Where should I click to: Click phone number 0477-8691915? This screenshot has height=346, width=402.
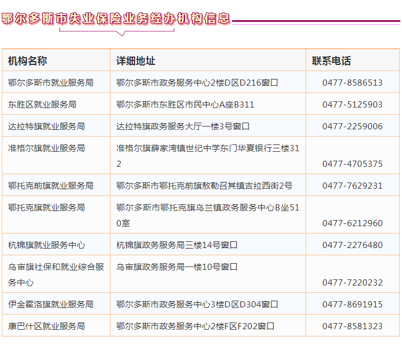pos(353,304)
